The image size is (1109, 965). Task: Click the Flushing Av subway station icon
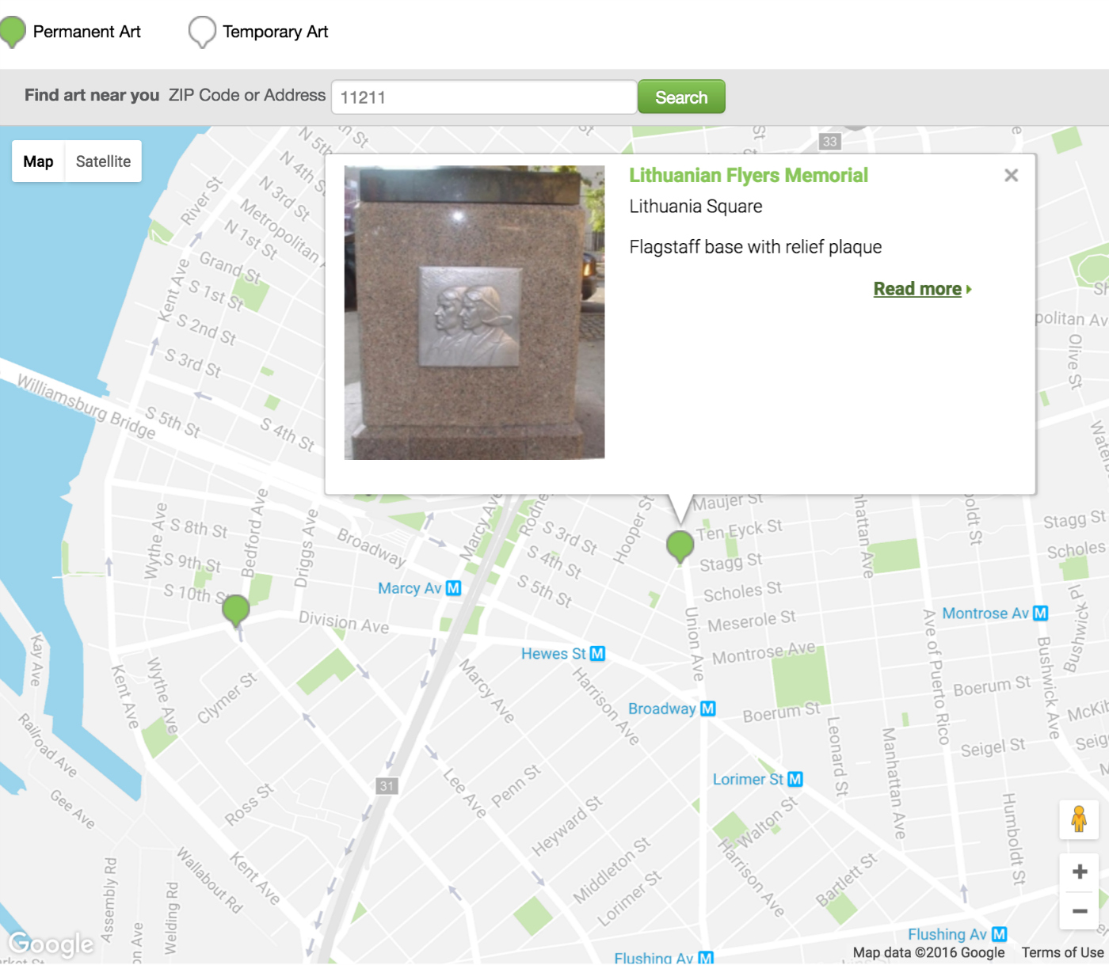coord(997,934)
